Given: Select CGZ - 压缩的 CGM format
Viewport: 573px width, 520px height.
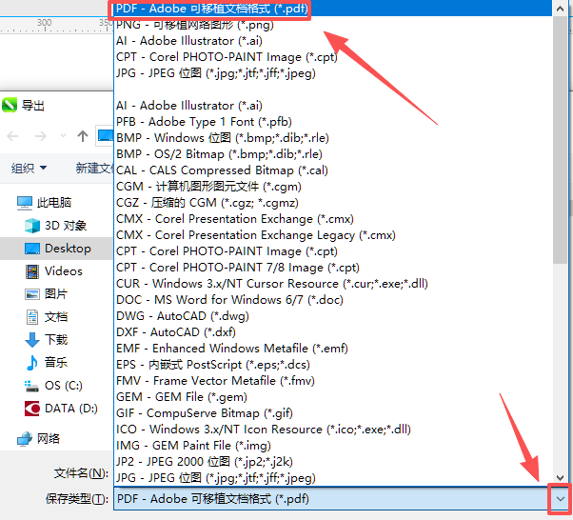Looking at the screenshot, I should (333, 203).
